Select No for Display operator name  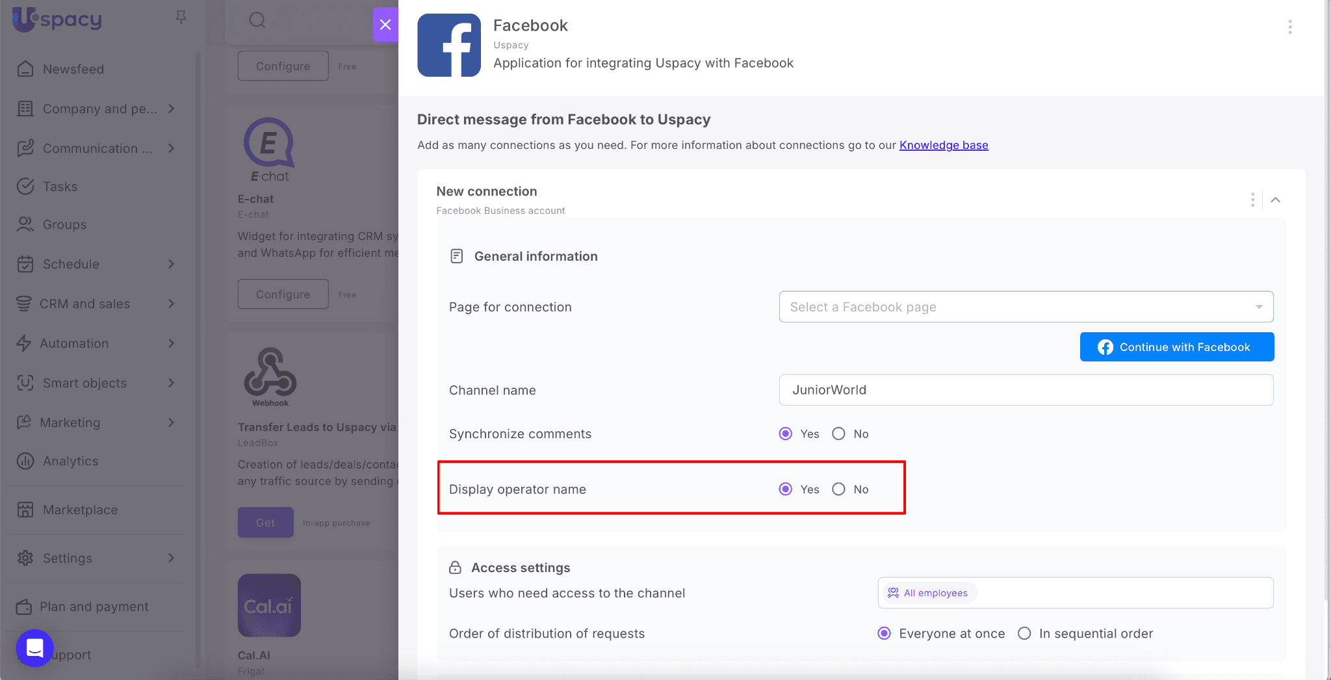[x=839, y=489]
